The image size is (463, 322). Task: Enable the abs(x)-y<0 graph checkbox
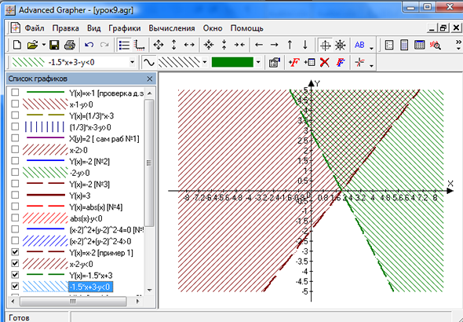15,218
